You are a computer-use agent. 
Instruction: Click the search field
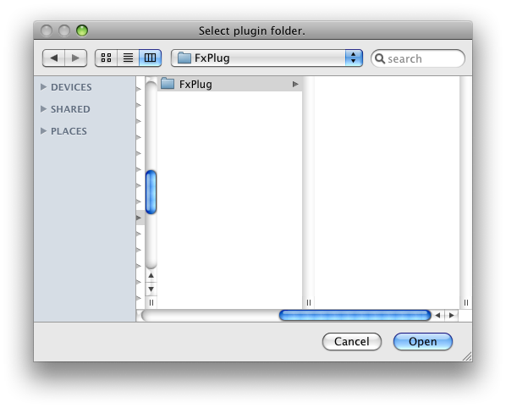pos(418,58)
